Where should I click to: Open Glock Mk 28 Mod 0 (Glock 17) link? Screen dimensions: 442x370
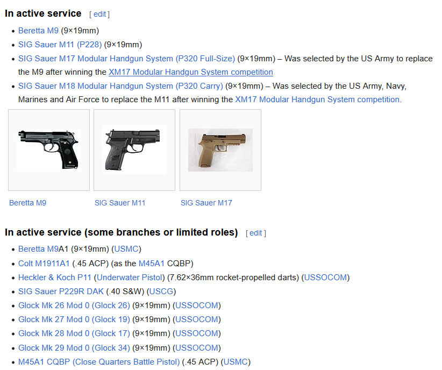pyautogui.click(x=74, y=333)
